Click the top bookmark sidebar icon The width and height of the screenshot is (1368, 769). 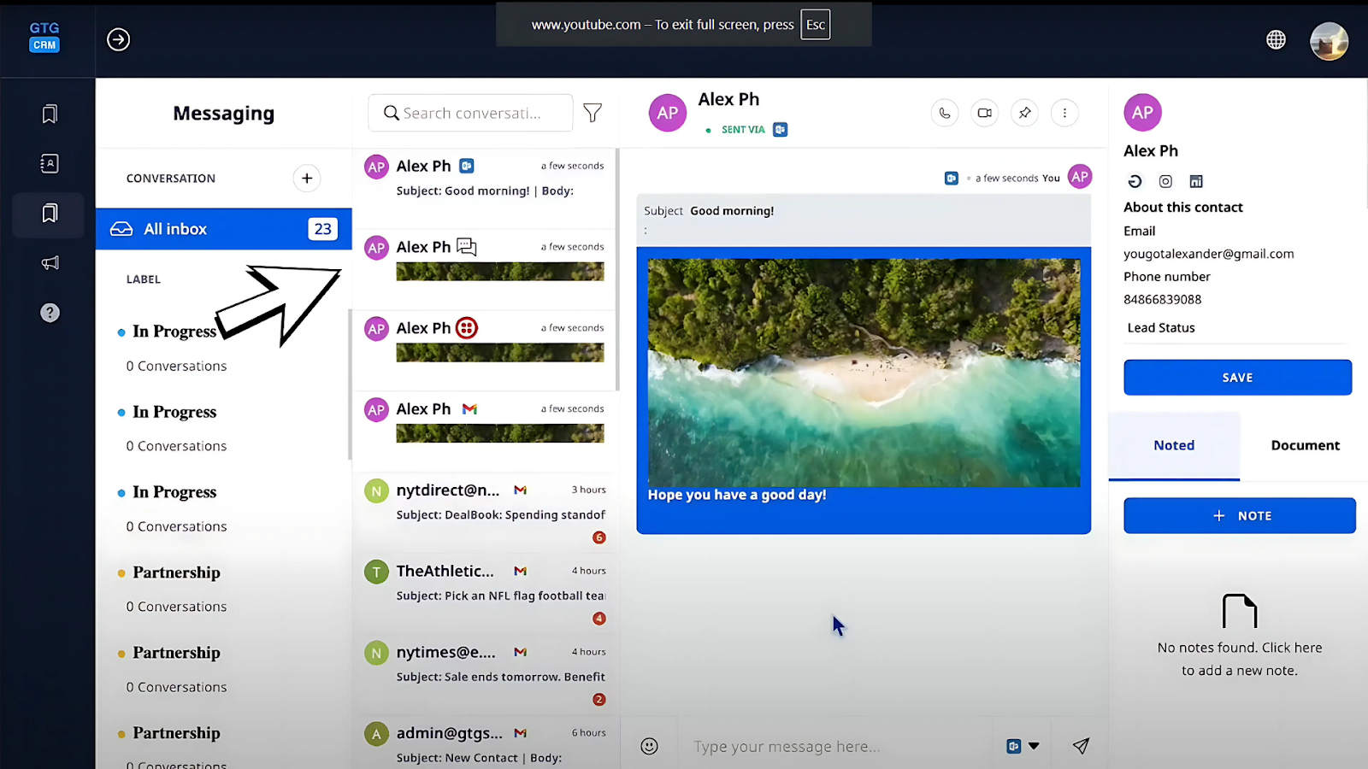[x=50, y=114]
